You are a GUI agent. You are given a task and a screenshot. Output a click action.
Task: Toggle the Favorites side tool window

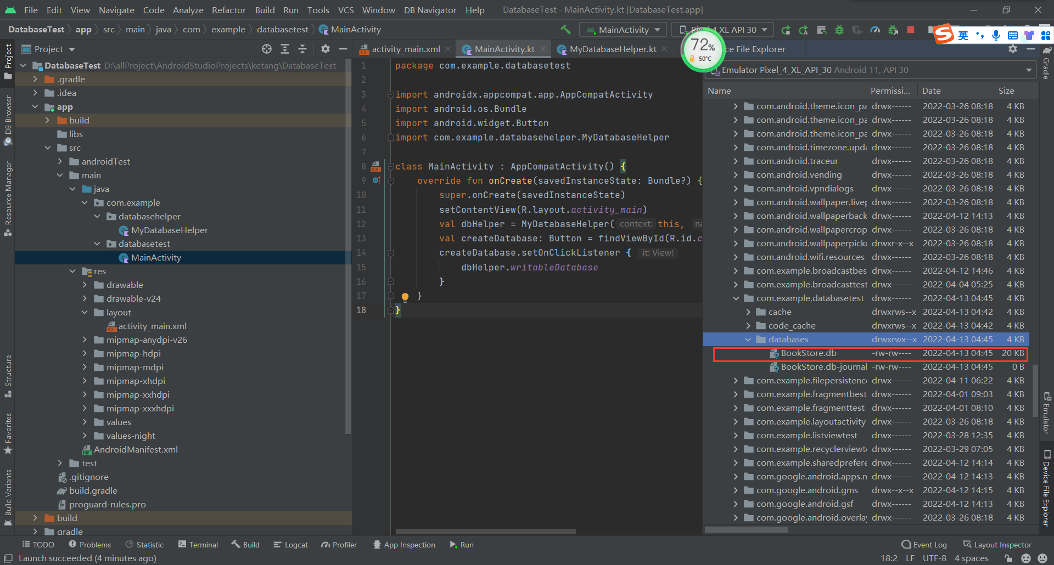click(8, 433)
